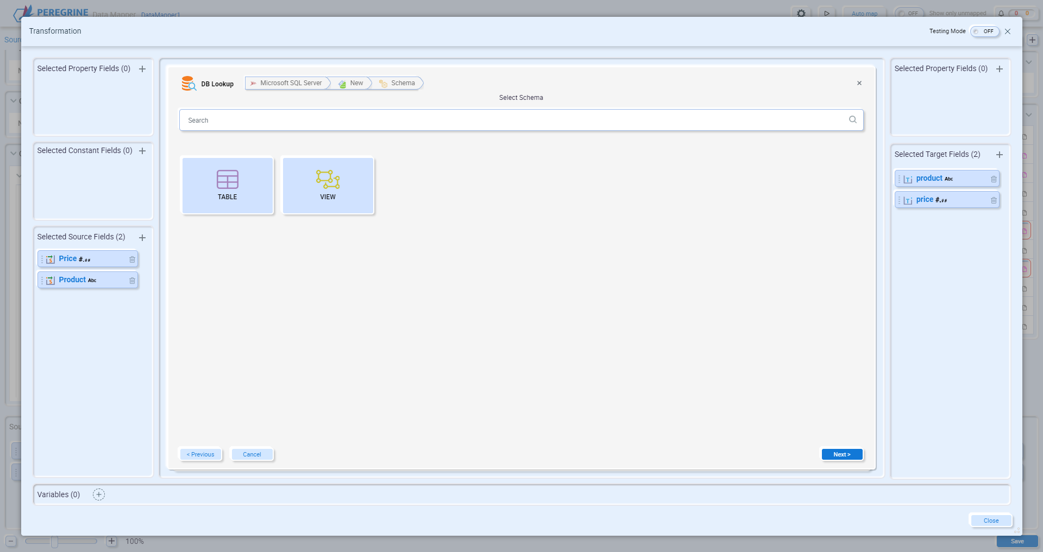Open the Schema breadcrumb step
Image resolution: width=1043 pixels, height=552 pixels.
[398, 83]
